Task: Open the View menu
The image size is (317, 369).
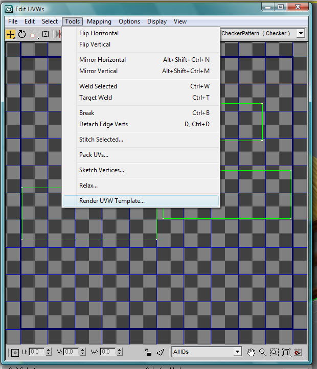Action: tap(180, 21)
